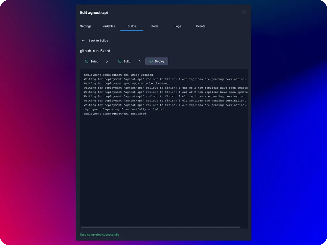The image size is (327, 245).
Task: Click the Edit agnost-api dialog title
Action: click(x=94, y=12)
